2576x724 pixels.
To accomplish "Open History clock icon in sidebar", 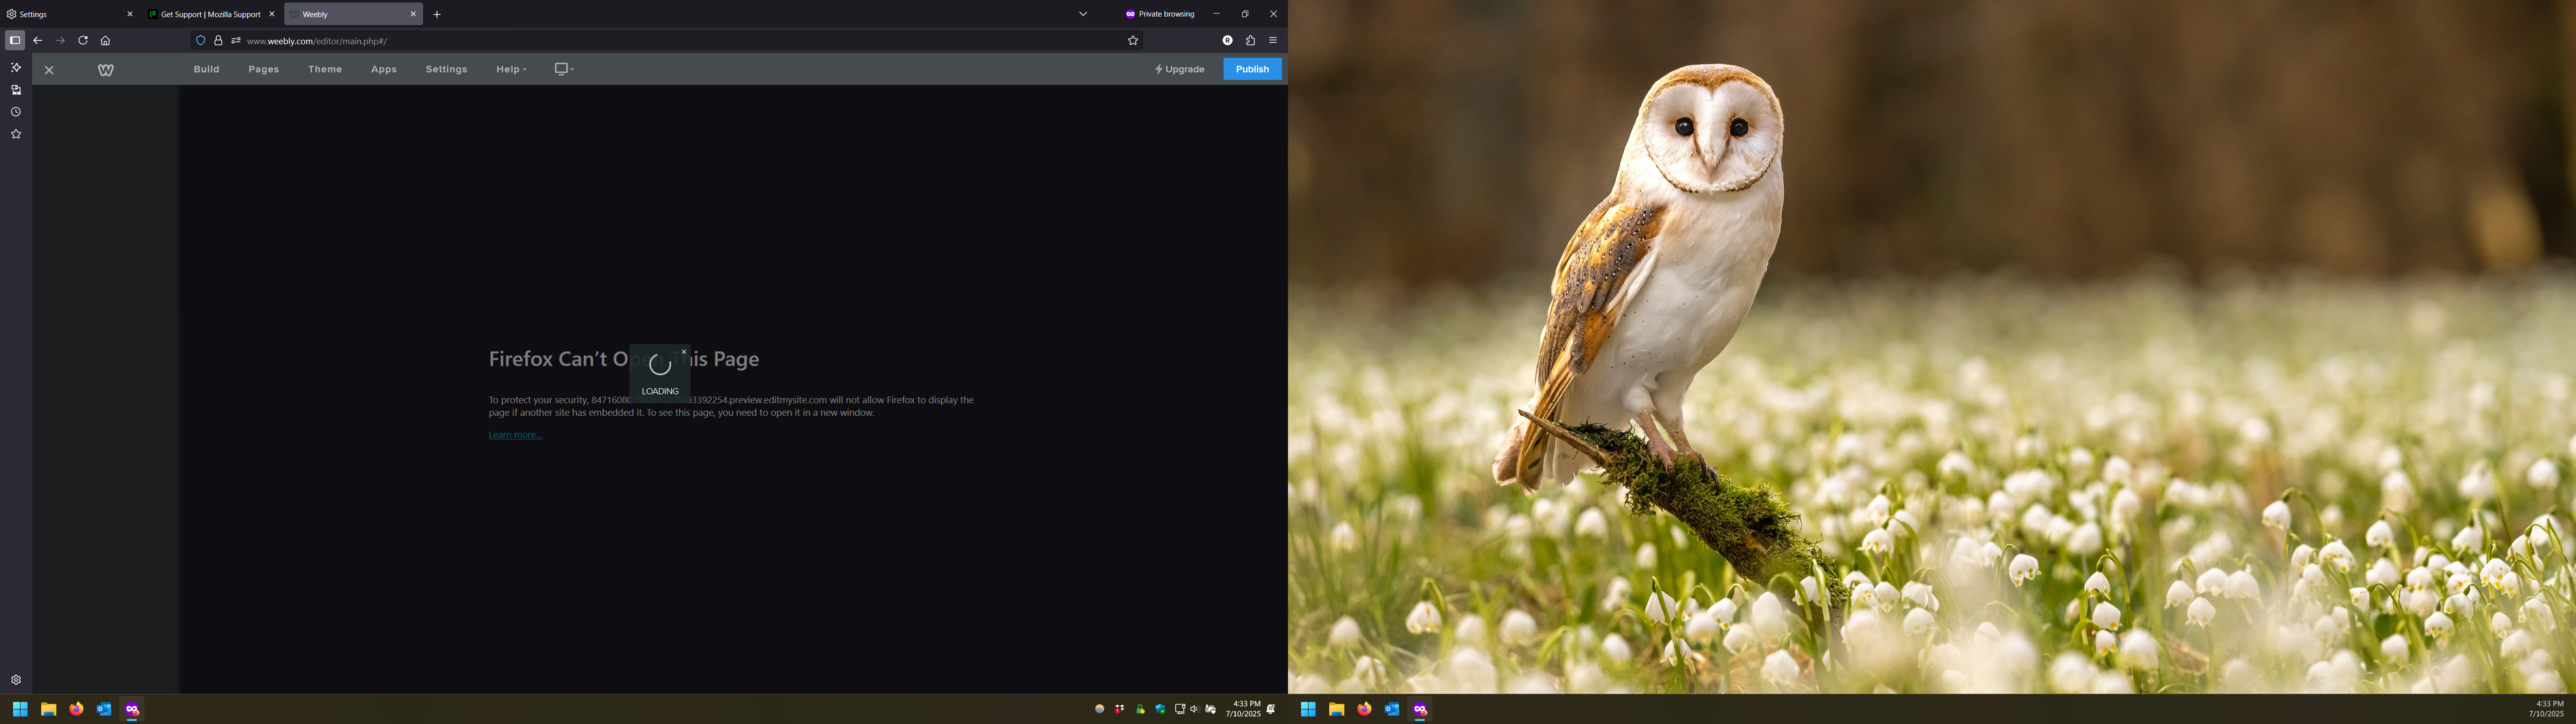I will pos(16,112).
